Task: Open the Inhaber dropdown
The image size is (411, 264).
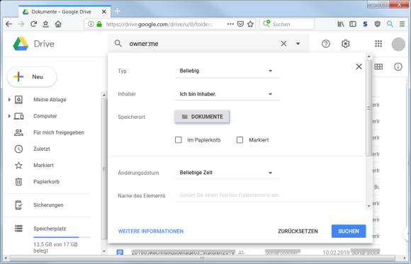Action: pos(227,93)
